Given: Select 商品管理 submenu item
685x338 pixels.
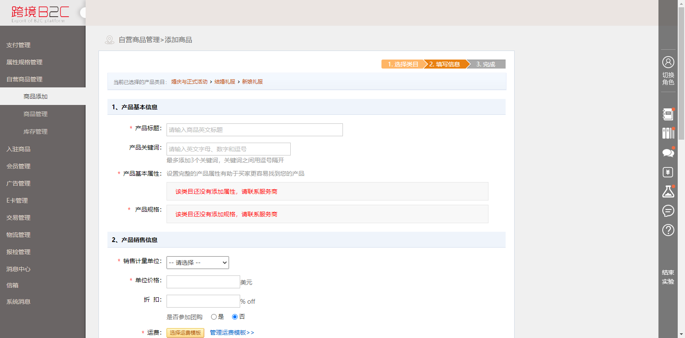Looking at the screenshot, I should 36,114.
